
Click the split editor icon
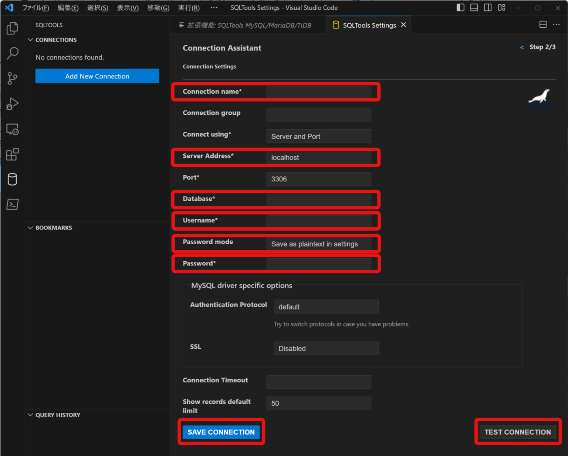pos(543,24)
